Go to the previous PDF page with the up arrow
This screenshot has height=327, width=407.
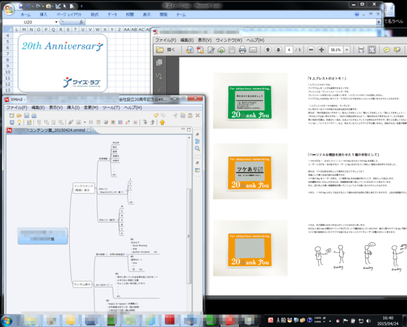tap(268, 50)
